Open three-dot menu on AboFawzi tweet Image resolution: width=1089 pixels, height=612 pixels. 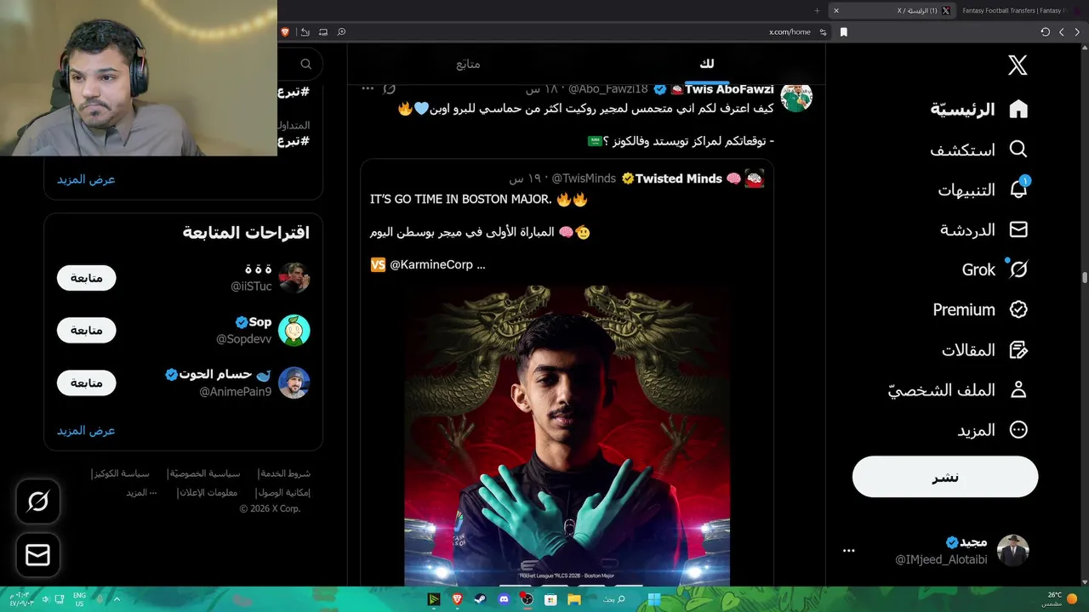pos(368,88)
